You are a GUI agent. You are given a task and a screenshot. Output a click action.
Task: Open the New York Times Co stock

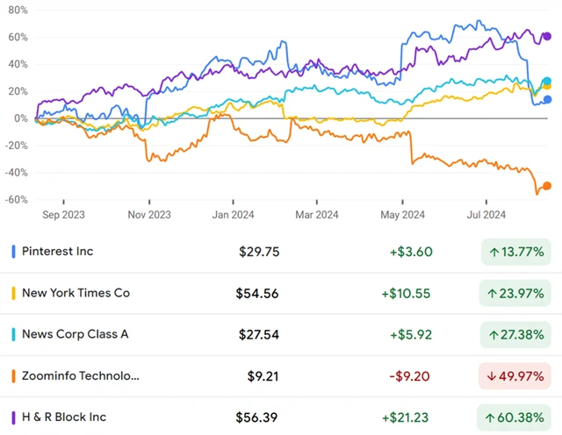76,293
